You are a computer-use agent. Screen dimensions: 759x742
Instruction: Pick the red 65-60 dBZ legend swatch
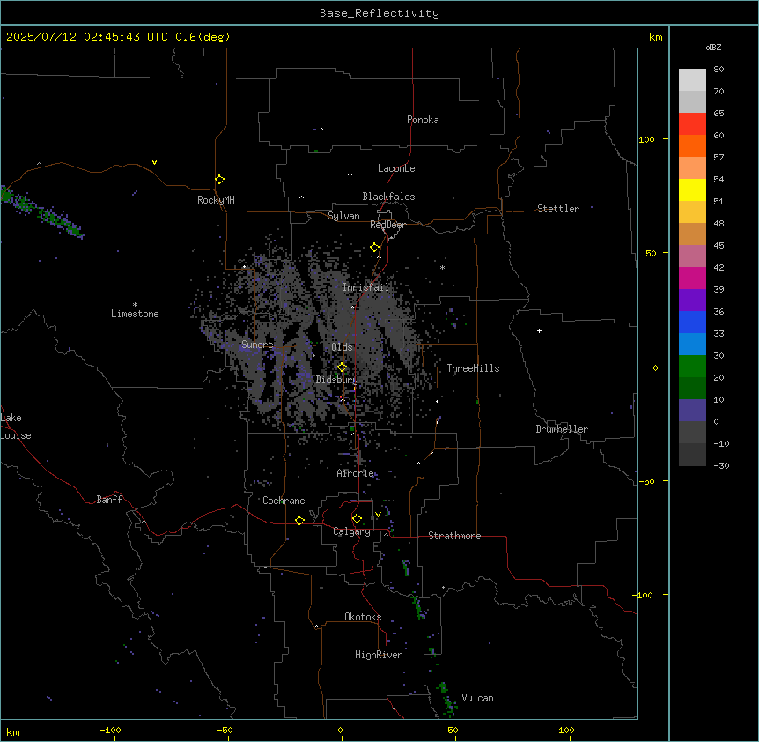[692, 123]
